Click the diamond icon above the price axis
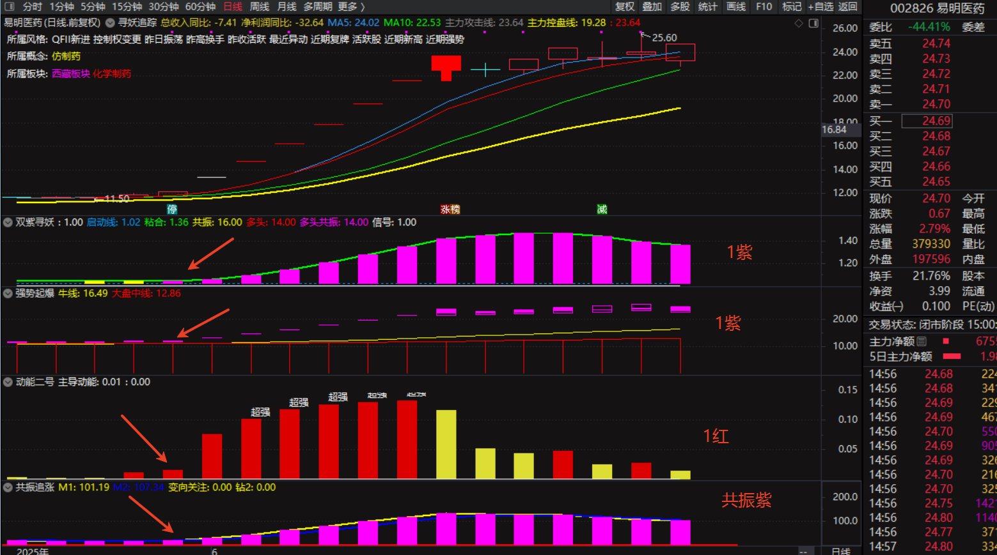Viewport: 997px width, 555px height. coord(799,23)
